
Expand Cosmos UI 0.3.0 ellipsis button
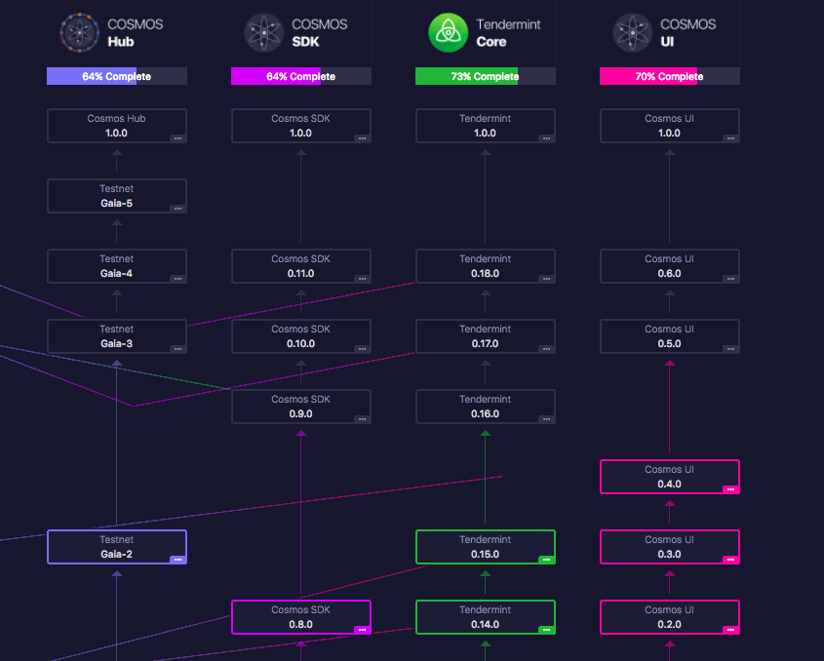pos(730,560)
